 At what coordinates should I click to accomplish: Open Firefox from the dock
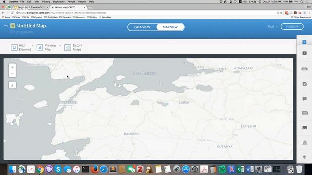95,169
